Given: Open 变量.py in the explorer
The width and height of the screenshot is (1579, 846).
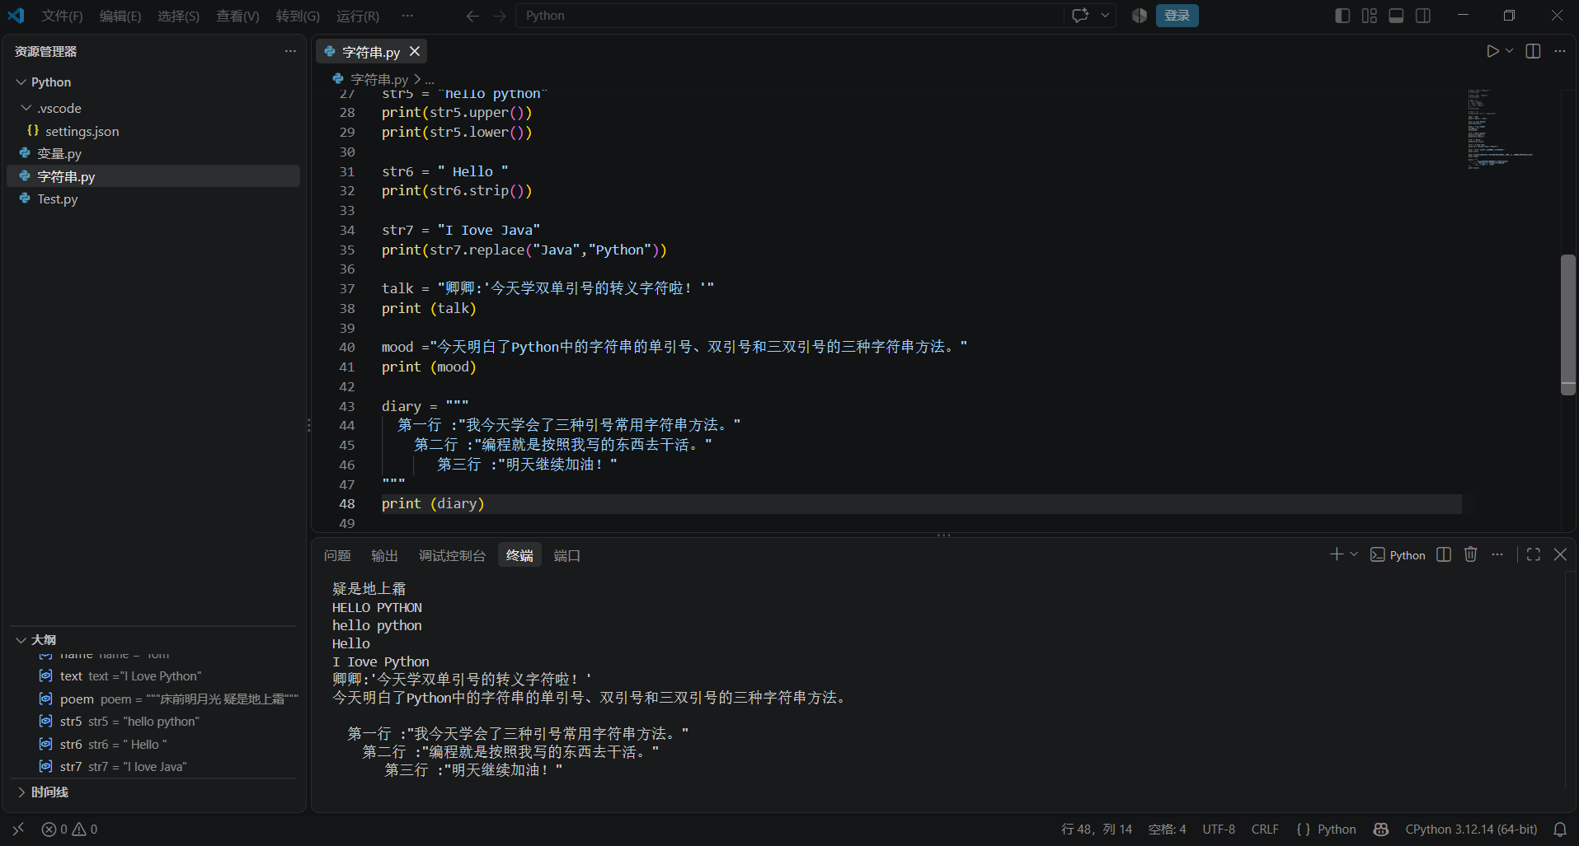Looking at the screenshot, I should pyautogui.click(x=59, y=153).
